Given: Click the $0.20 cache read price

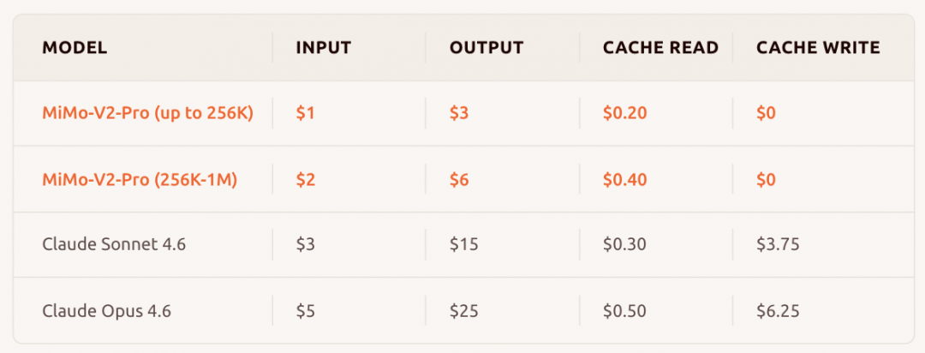Looking at the screenshot, I should pos(625,113).
